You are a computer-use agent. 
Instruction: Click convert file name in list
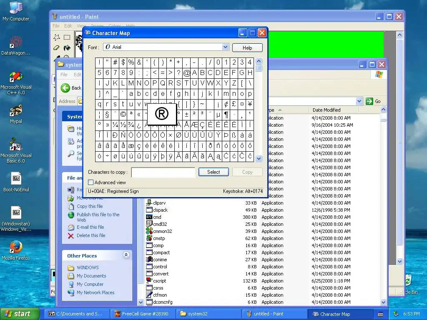point(161,274)
